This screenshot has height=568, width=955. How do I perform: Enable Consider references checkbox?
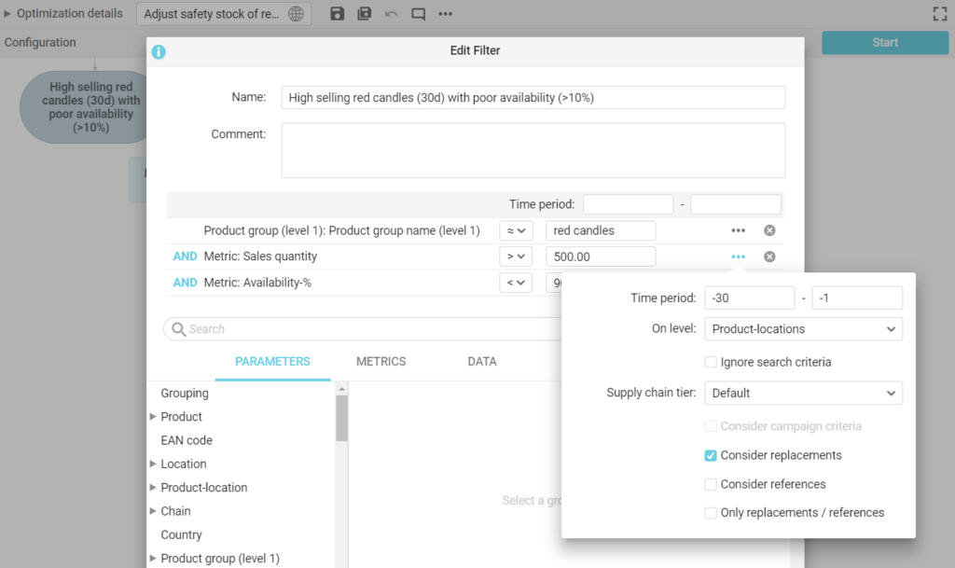(712, 484)
